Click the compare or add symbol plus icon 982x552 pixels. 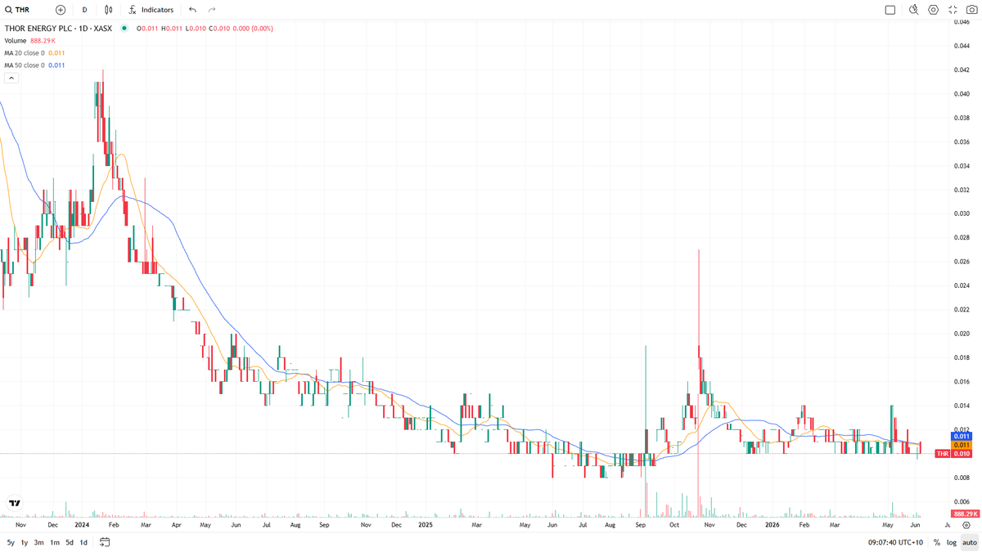pos(61,10)
